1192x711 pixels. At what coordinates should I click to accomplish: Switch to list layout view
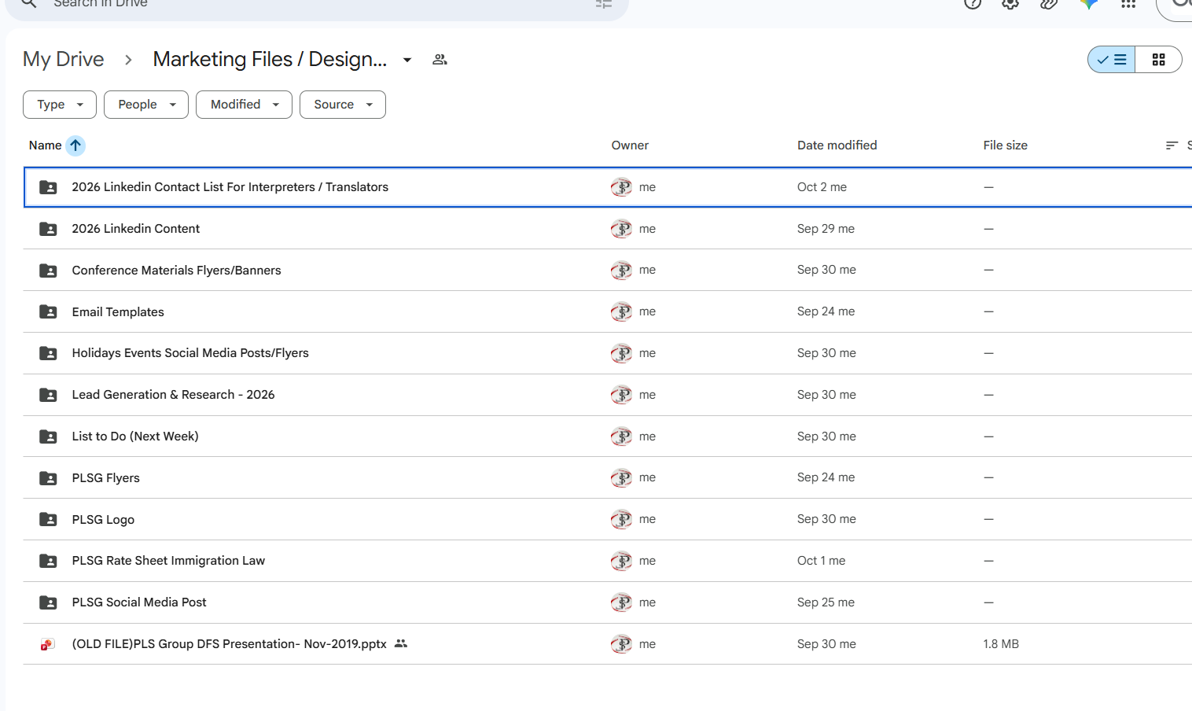pos(1112,60)
